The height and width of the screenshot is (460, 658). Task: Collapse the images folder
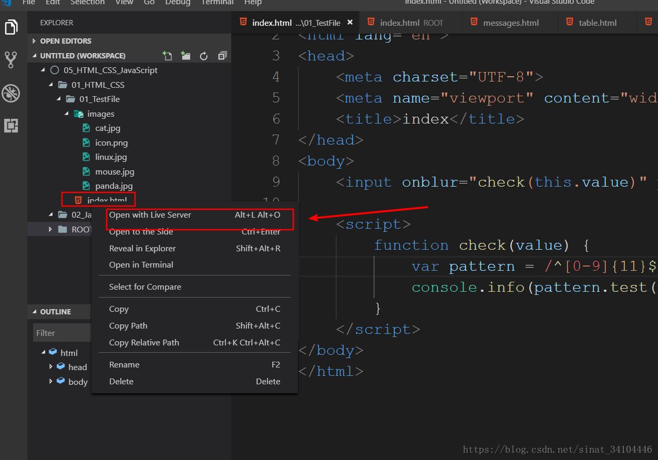click(x=67, y=114)
